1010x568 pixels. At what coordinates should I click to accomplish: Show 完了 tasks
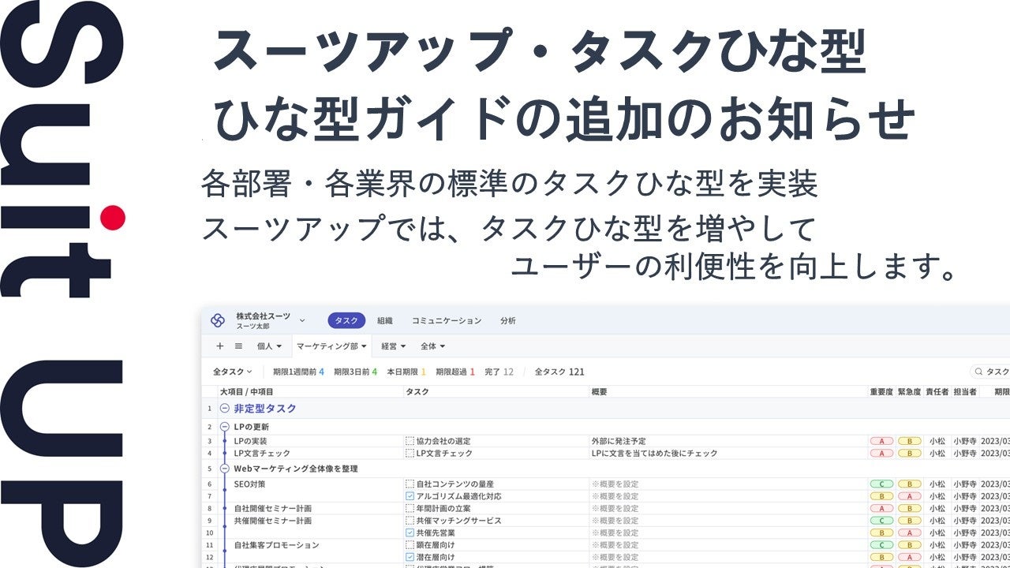(499, 372)
